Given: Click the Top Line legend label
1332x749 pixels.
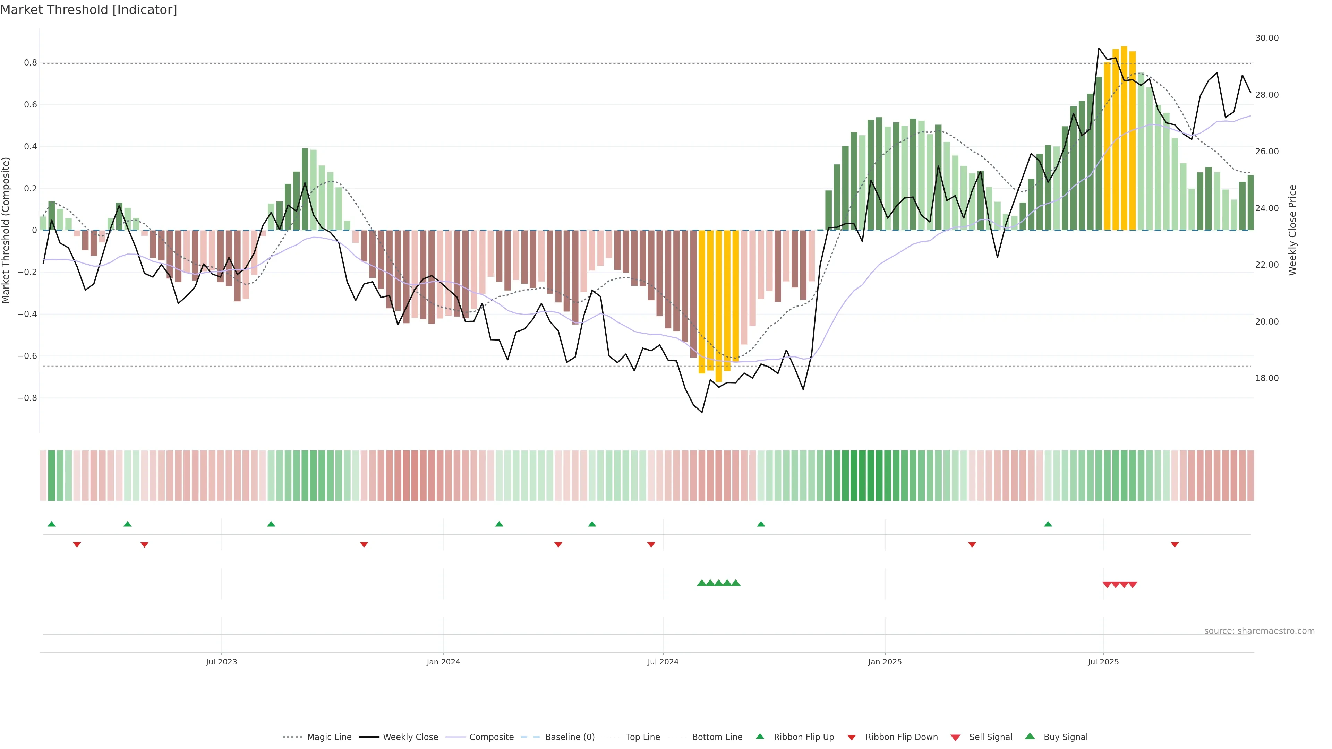Looking at the screenshot, I should [x=643, y=737].
